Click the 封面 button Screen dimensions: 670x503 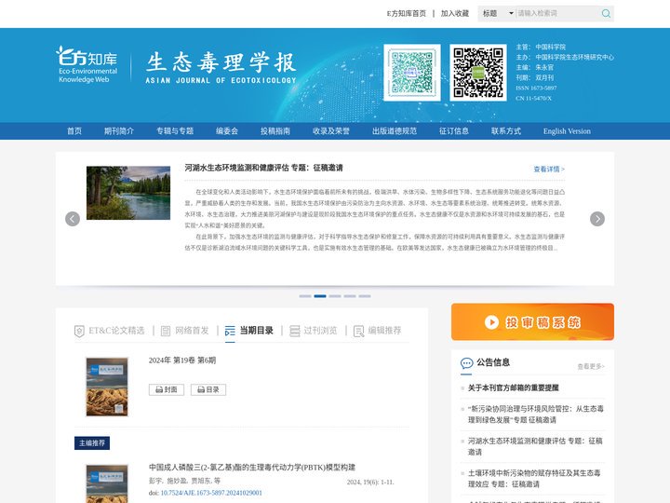tap(167, 389)
